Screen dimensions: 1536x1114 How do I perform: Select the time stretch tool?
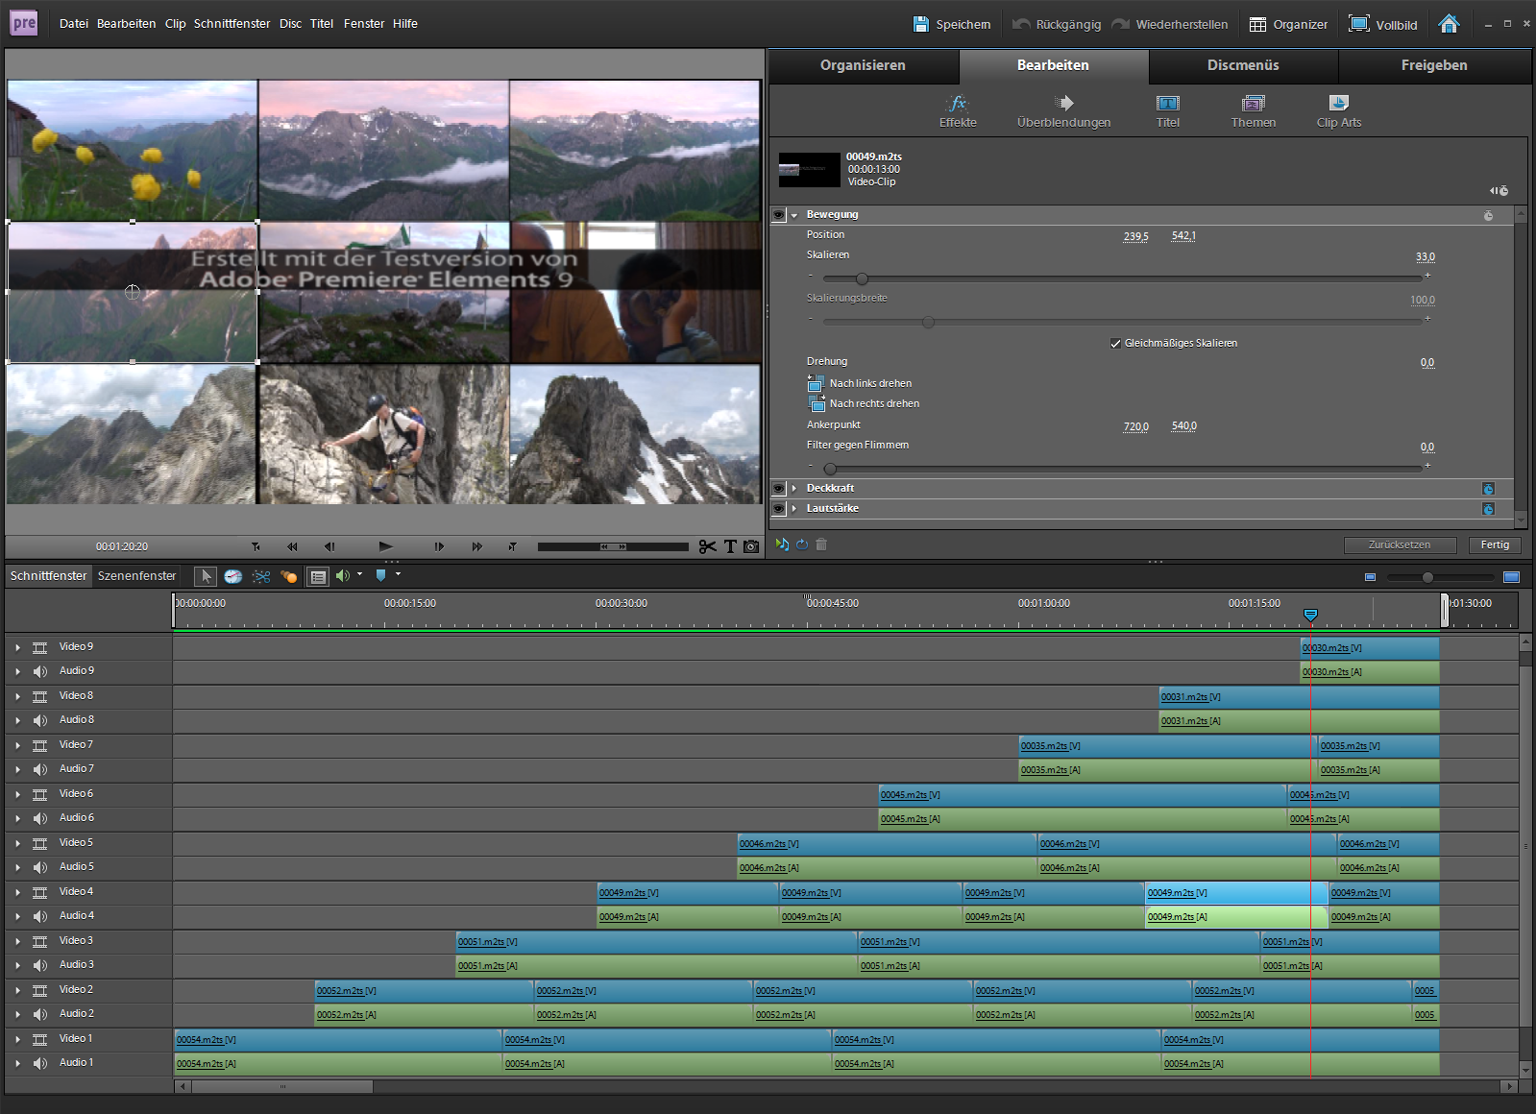coord(232,576)
